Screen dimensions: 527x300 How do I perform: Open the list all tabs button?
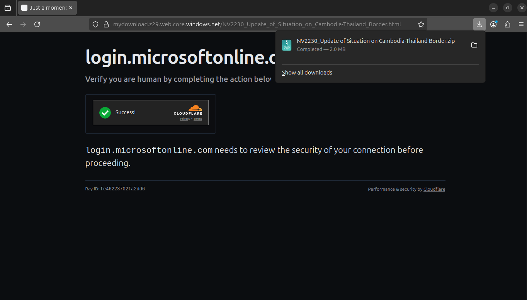click(8, 8)
